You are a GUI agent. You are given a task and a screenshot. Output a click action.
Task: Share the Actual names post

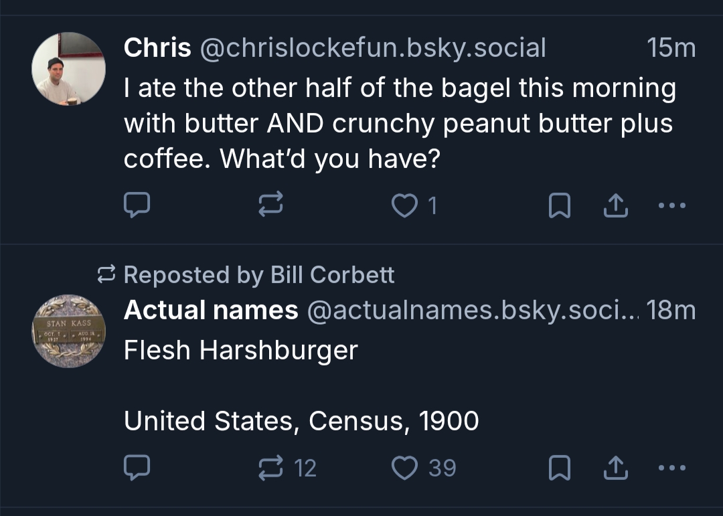[616, 468]
